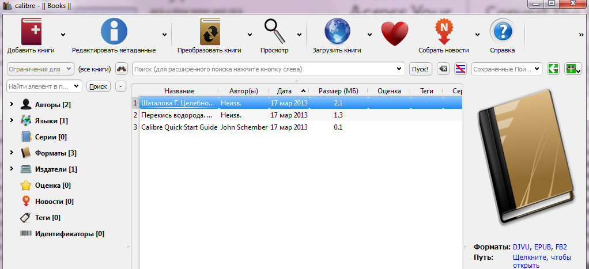Select the Calibre Quick Start Guide row
The height and width of the screenshot is (269, 589).
click(179, 127)
